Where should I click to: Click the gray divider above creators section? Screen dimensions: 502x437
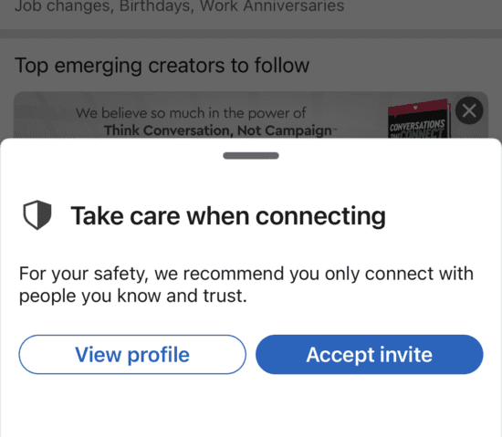[x=251, y=34]
